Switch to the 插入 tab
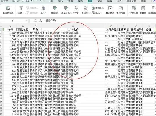The image size is (156, 116). pos(60,1)
